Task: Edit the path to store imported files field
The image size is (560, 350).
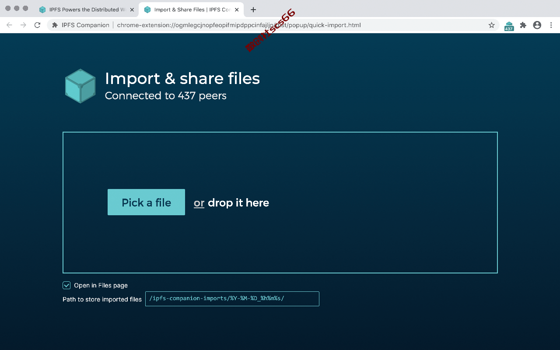Action: tap(232, 299)
